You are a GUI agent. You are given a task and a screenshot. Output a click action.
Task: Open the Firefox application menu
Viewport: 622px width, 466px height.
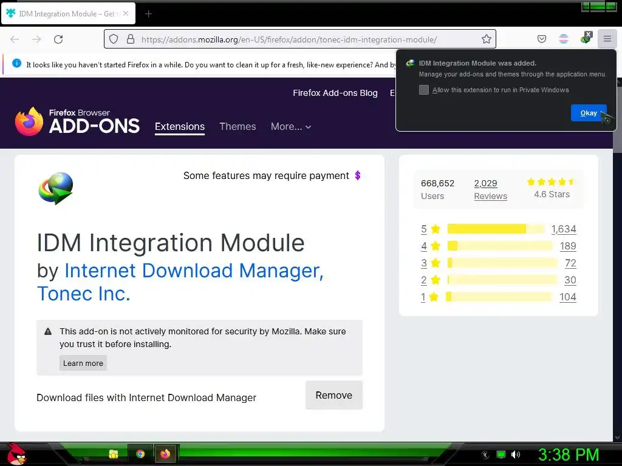pos(607,39)
